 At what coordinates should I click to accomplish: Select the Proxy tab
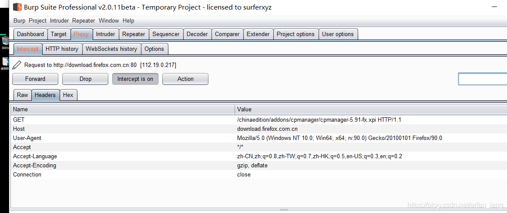click(x=81, y=34)
